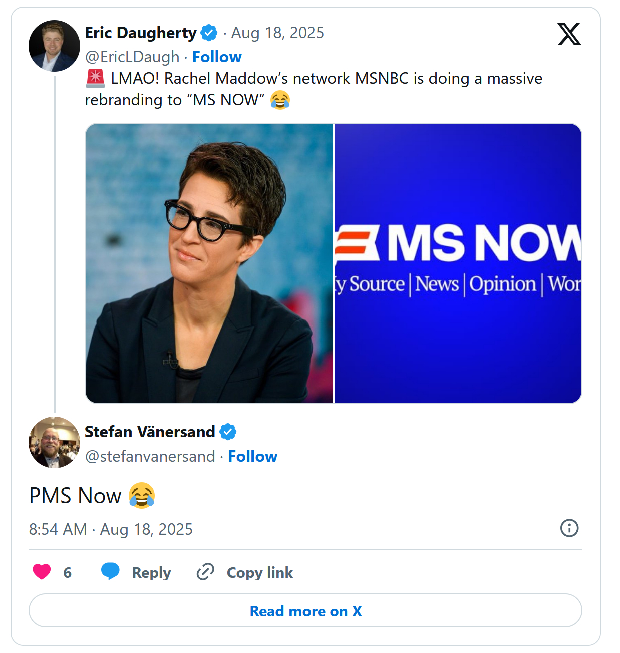
Task: Open the tweet info icon
Action: point(569,528)
